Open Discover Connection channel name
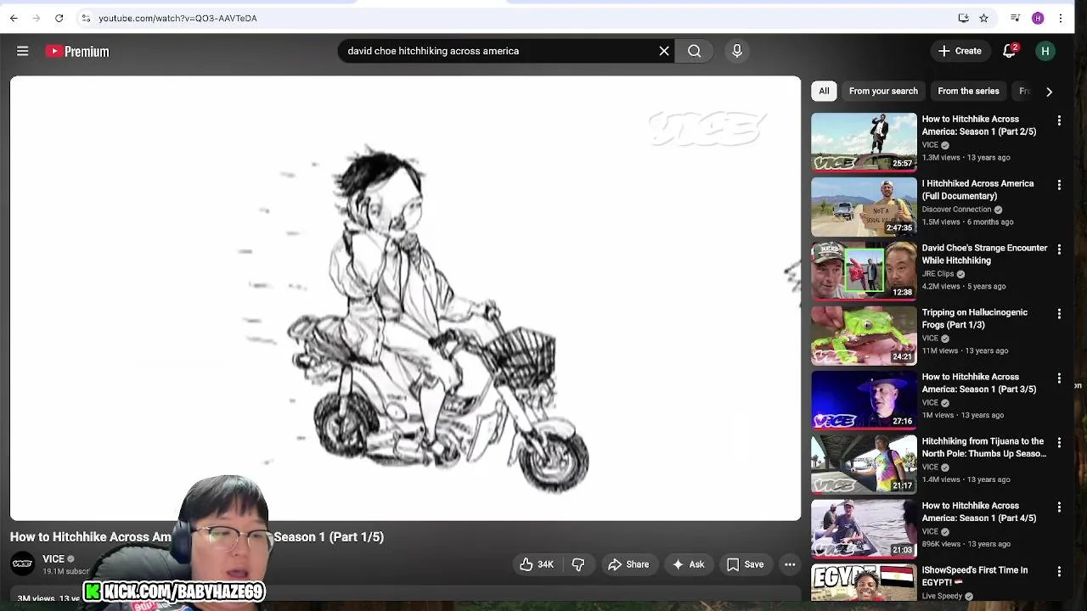Viewport: 1087px width, 611px height. (x=956, y=210)
